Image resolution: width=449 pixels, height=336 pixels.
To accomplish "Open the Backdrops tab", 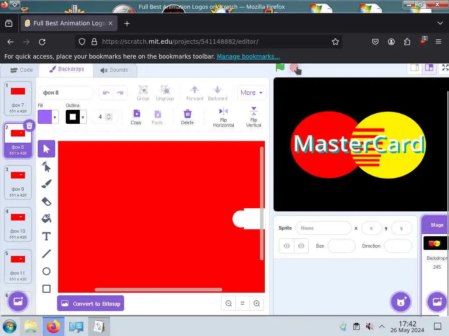I will click(67, 69).
